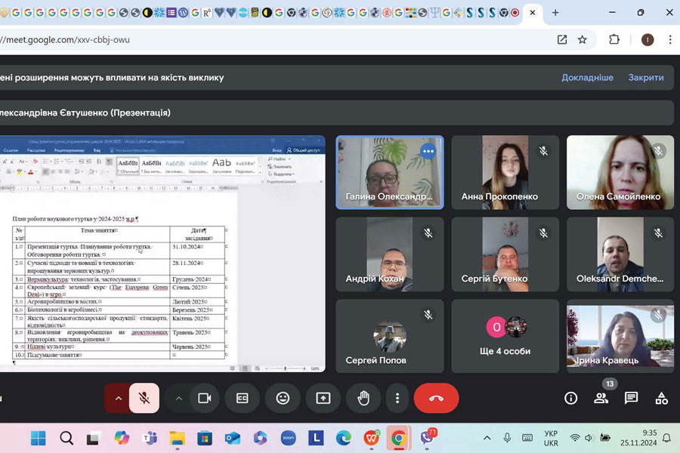Toggle the camera on or off
Image resolution: width=680 pixels, height=453 pixels.
[204, 399]
